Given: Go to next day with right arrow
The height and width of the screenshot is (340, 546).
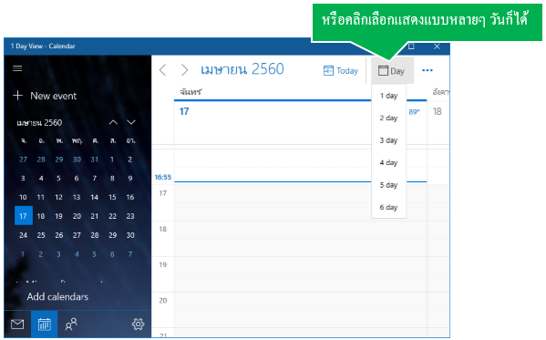Looking at the screenshot, I should [184, 70].
